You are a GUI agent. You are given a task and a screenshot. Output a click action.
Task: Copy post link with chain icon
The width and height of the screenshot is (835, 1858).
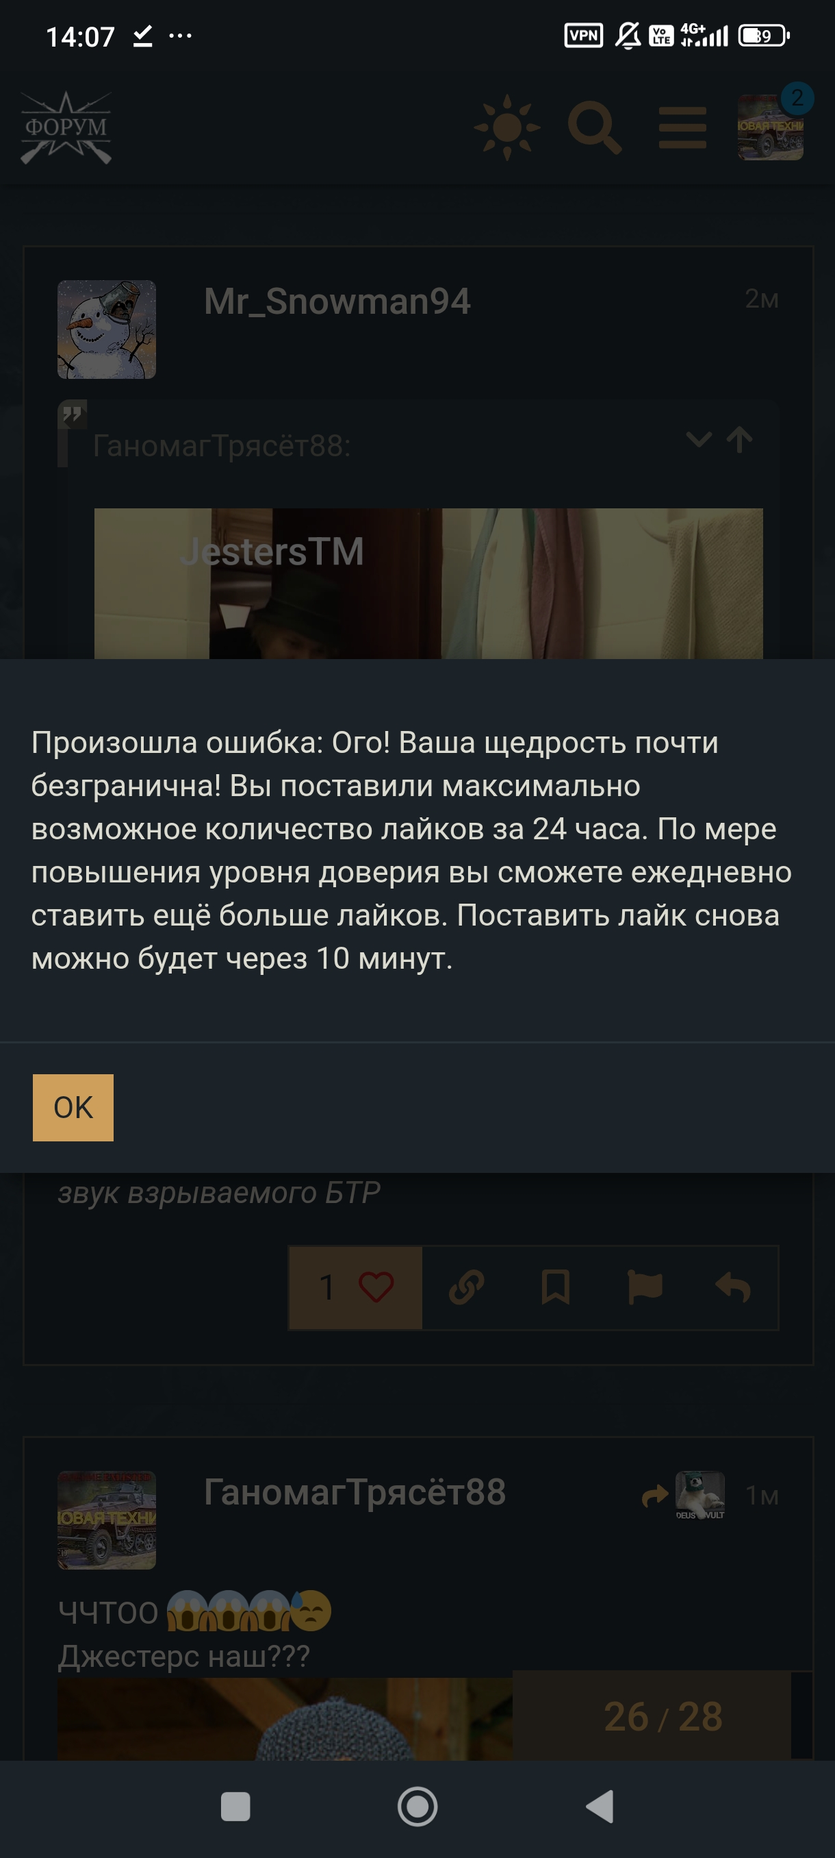(466, 1287)
